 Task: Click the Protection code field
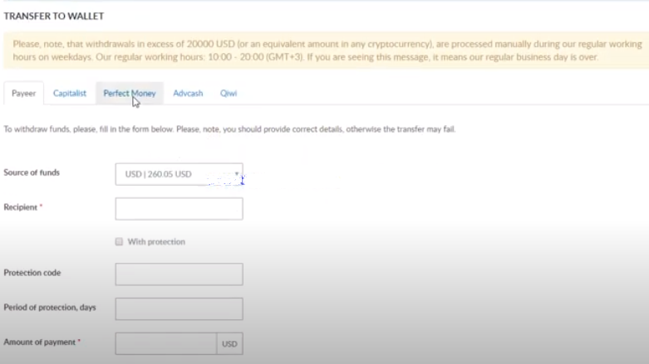(x=179, y=274)
